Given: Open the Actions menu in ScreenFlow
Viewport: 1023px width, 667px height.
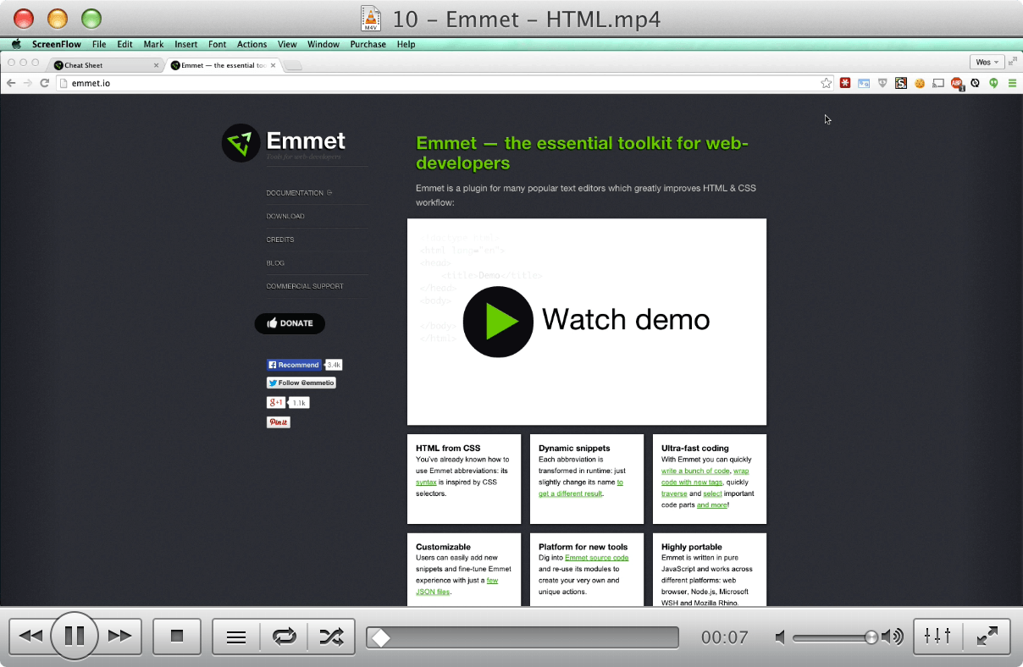Looking at the screenshot, I should click(252, 44).
